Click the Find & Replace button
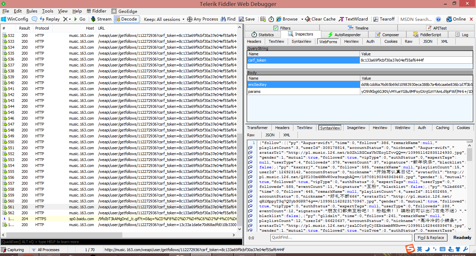The image size is (476, 256). tap(431, 238)
